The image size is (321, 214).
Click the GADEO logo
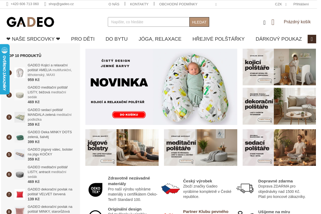30,22
